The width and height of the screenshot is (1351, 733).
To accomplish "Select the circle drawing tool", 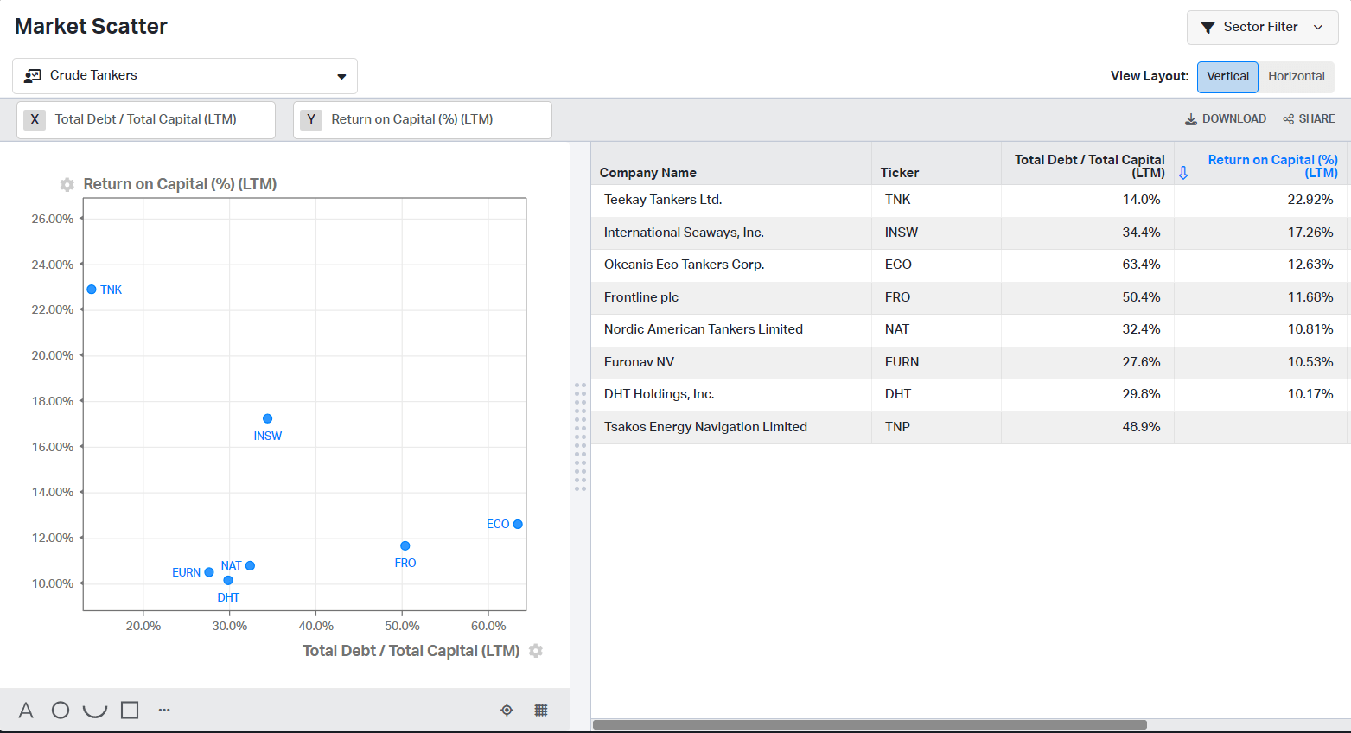I will click(x=61, y=711).
